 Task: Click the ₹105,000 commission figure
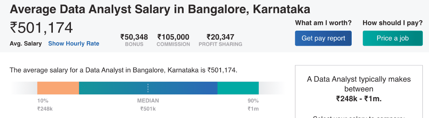173,37
